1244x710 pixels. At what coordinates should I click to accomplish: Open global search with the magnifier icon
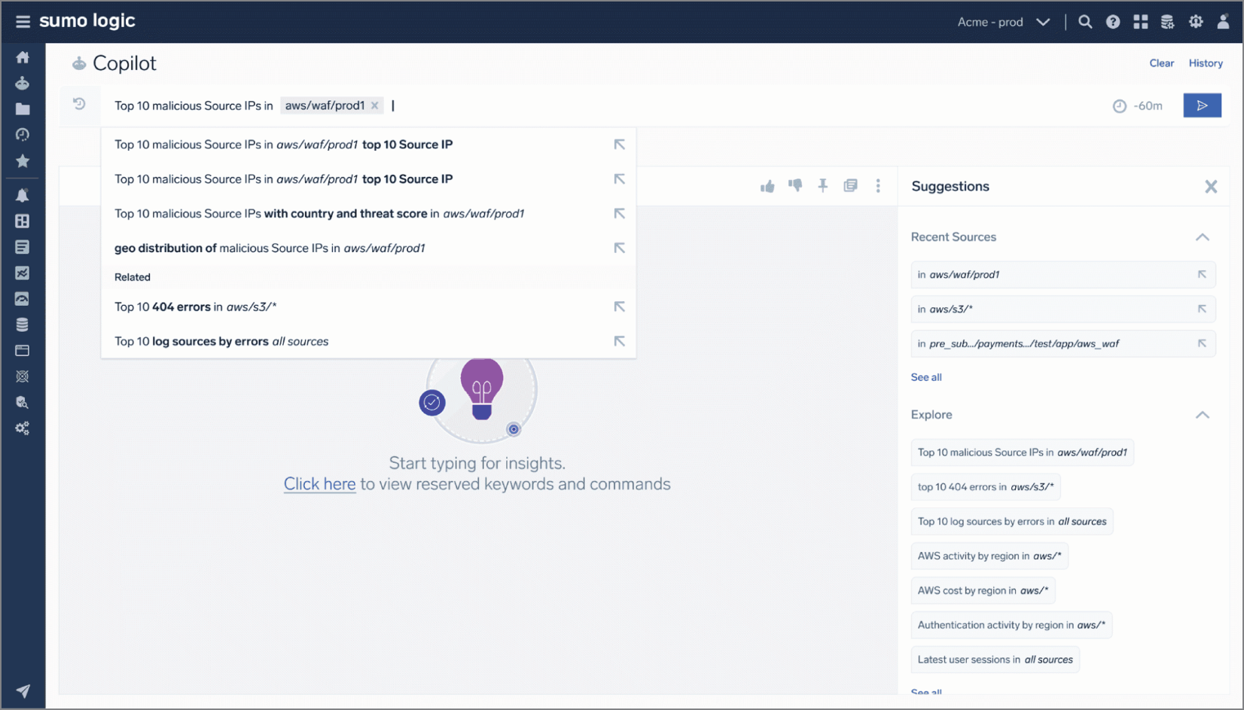tap(1085, 21)
